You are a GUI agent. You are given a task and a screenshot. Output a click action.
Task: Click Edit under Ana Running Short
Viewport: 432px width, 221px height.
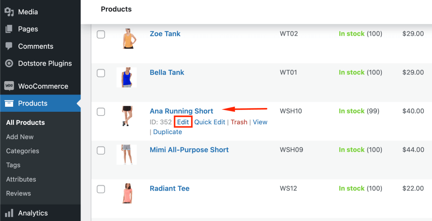pos(183,122)
